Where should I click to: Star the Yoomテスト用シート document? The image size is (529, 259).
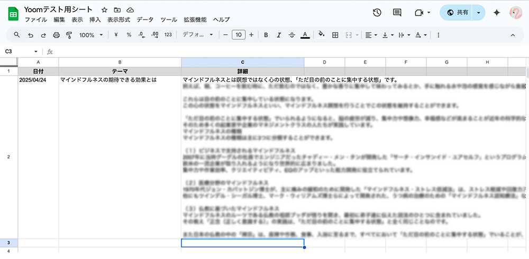pos(104,10)
